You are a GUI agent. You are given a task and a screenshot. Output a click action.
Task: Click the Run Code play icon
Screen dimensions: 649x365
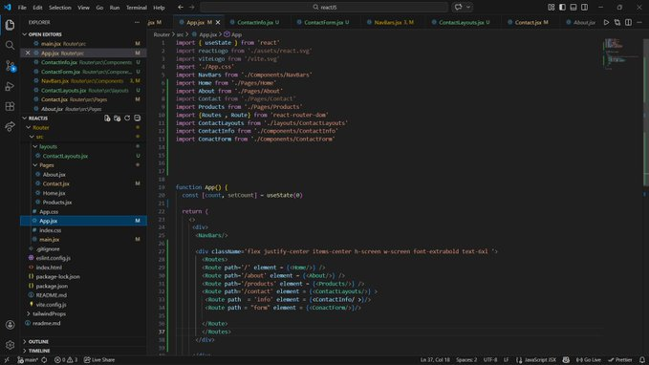[x=606, y=22]
